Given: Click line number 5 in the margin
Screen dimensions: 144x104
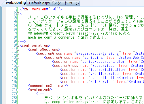Looking at the screenshot, I should point(15,25).
